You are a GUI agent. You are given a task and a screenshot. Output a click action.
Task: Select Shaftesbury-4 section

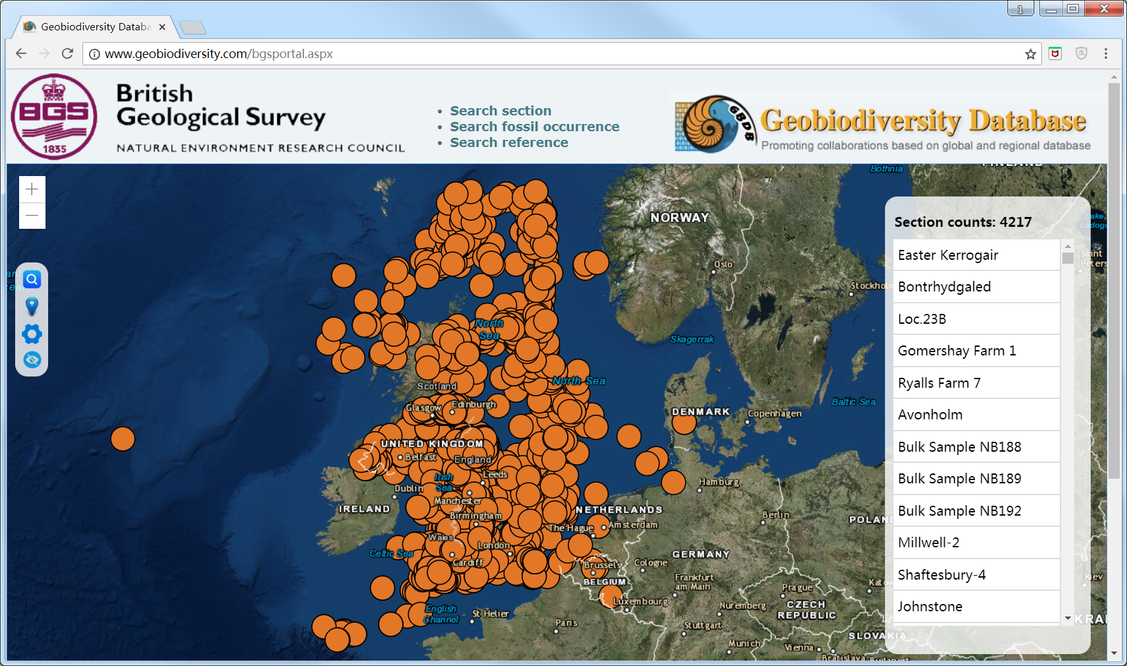pyautogui.click(x=976, y=575)
